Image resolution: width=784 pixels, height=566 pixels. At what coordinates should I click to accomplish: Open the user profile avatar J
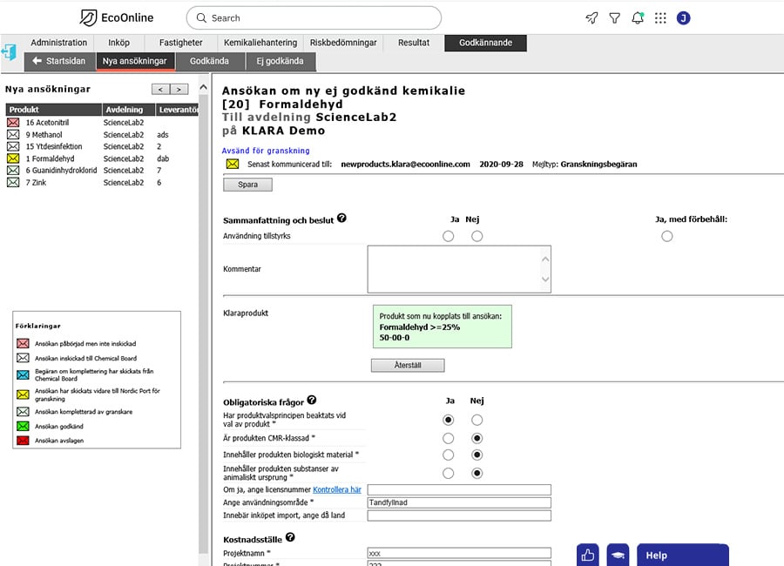[x=684, y=18]
